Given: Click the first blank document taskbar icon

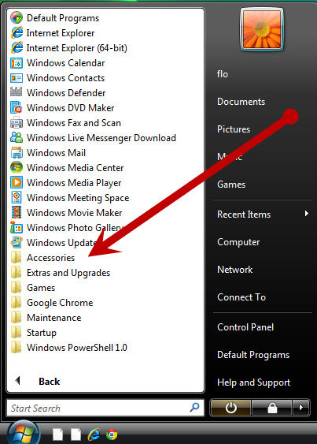Looking at the screenshot, I should coord(58,435).
